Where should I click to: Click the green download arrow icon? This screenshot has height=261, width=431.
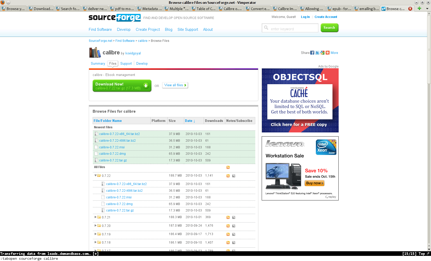(146, 86)
